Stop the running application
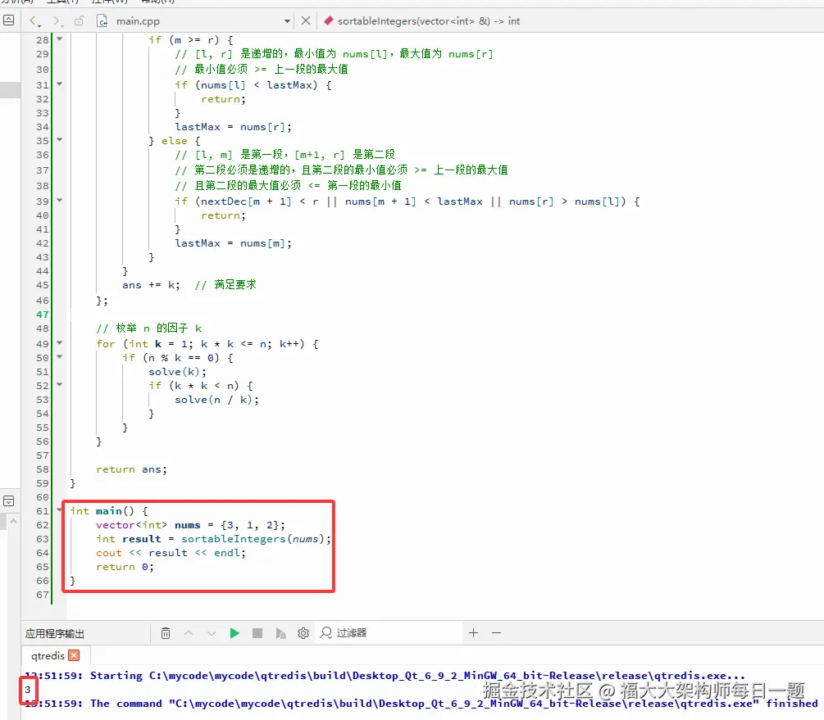 coord(257,633)
